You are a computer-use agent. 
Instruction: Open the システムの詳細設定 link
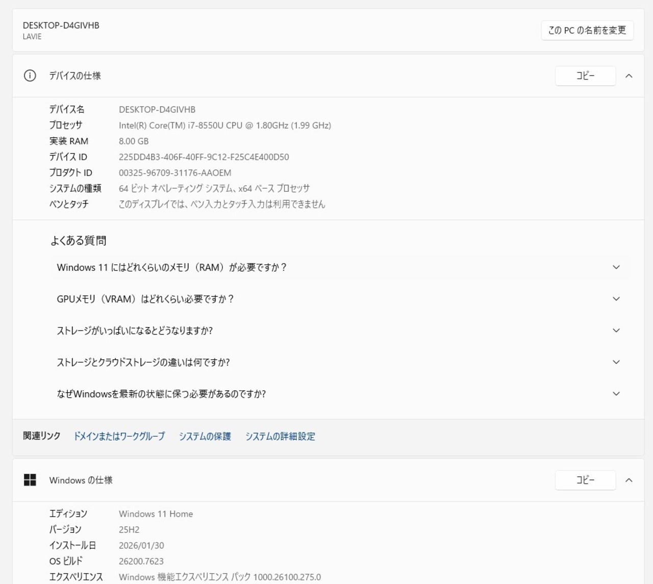(280, 436)
